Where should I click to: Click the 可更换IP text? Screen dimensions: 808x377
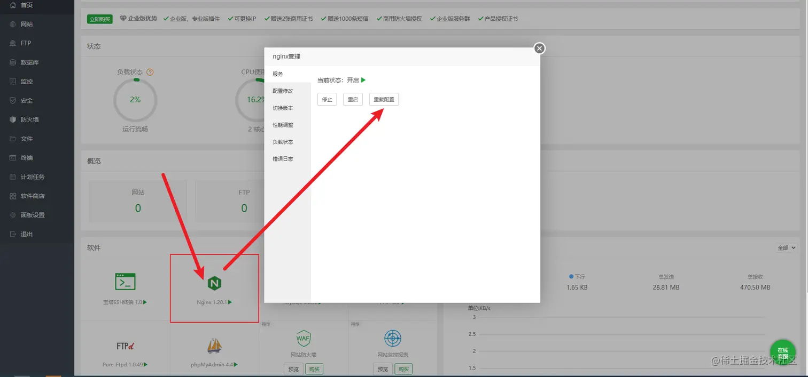(245, 19)
